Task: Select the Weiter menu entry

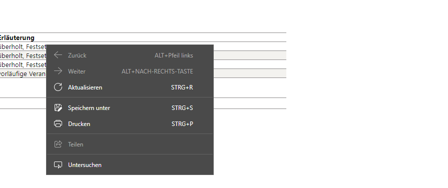Action: (x=130, y=71)
